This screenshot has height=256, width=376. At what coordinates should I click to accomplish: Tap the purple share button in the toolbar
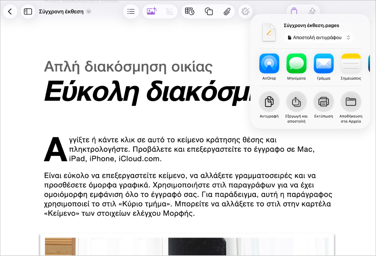pyautogui.click(x=294, y=11)
